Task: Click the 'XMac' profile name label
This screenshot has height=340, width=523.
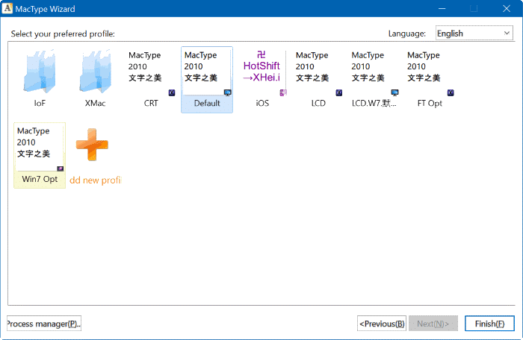Action: (x=95, y=103)
